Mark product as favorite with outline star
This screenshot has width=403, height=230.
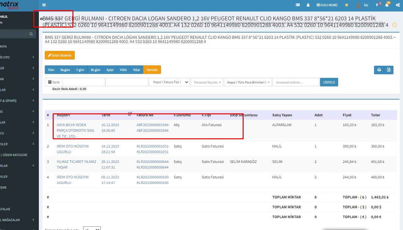tap(394, 25)
